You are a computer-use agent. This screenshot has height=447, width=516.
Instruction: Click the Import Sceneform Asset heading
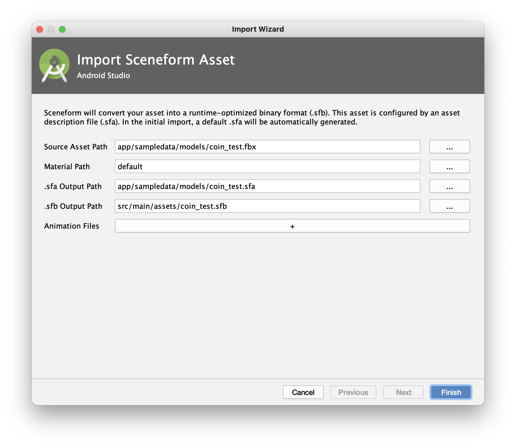click(156, 60)
